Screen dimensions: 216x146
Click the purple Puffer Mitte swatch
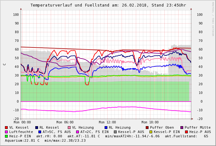point(182,127)
